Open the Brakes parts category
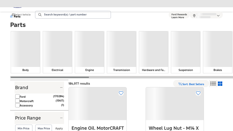This screenshot has height=131, width=233. pyautogui.click(x=218, y=52)
